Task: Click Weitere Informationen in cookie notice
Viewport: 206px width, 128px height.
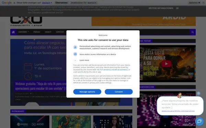Action: [161, 8]
